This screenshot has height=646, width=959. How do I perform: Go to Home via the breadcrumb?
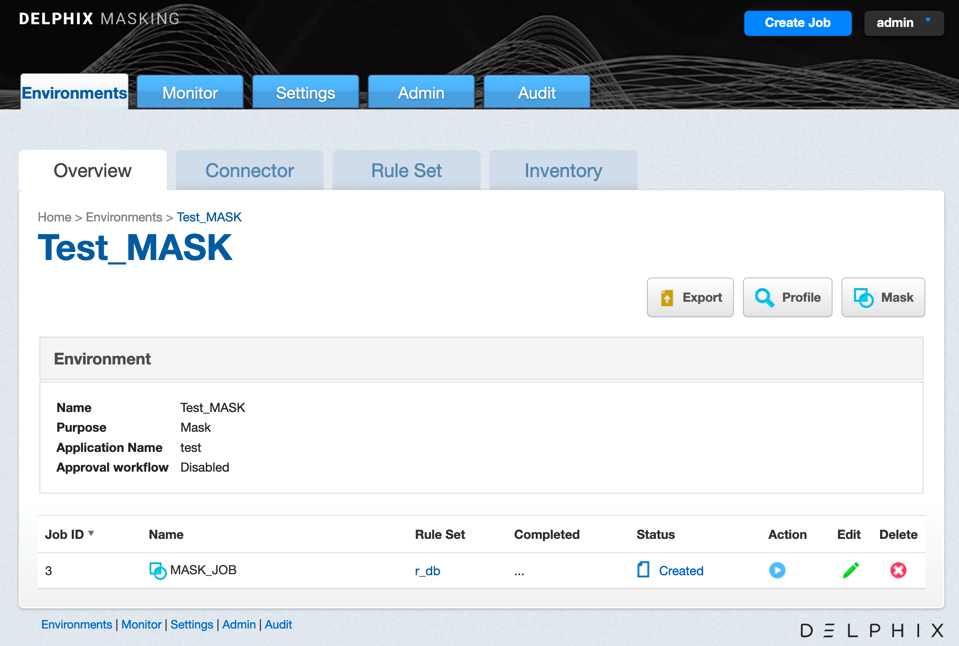(x=54, y=217)
